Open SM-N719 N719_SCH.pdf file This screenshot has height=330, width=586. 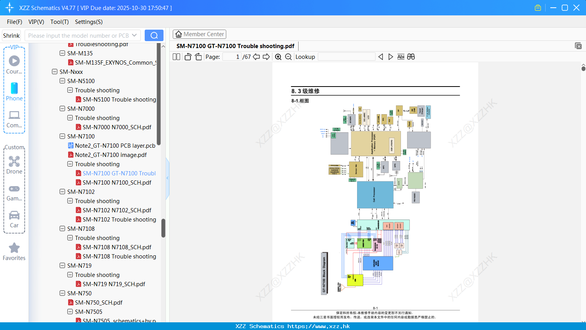[x=114, y=284]
